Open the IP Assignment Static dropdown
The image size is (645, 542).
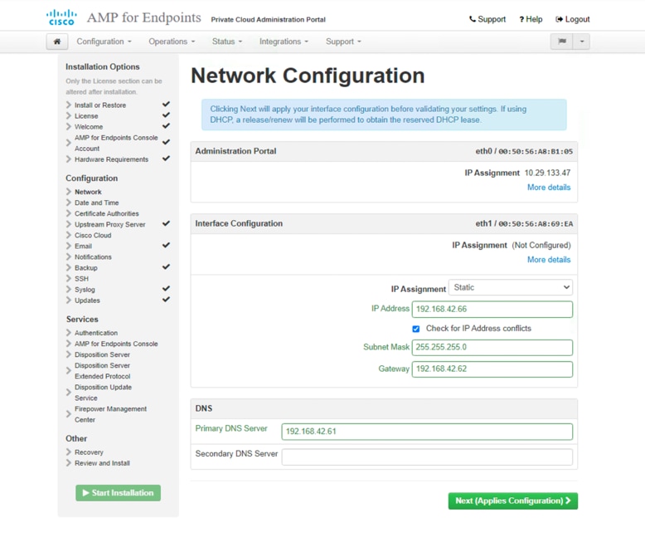(x=511, y=287)
